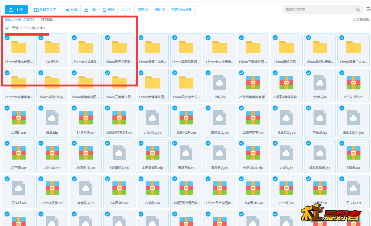Viewport: 371px width, 226px height.
Task: Delete selection using 删除 button
Action: 109,10
